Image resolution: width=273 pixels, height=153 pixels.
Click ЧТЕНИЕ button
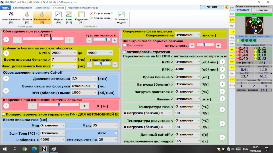click(212, 7)
